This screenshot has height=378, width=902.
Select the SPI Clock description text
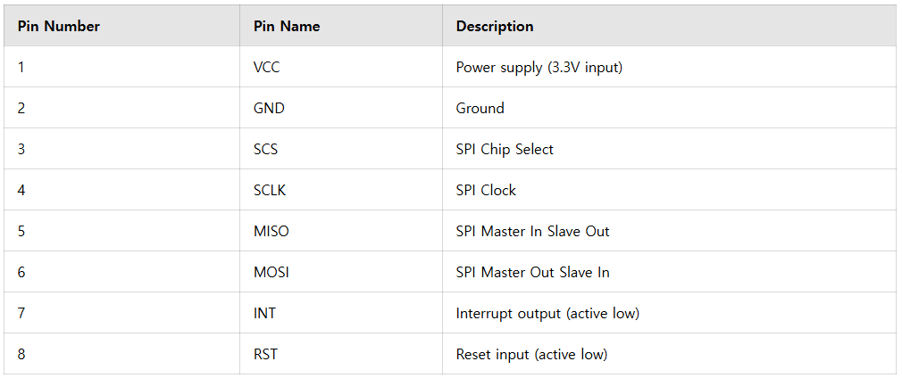tap(486, 191)
